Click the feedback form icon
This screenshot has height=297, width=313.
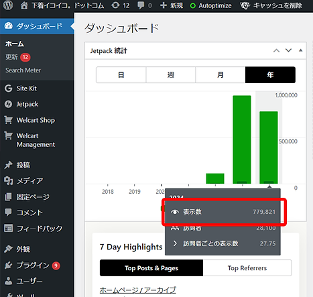point(9,229)
